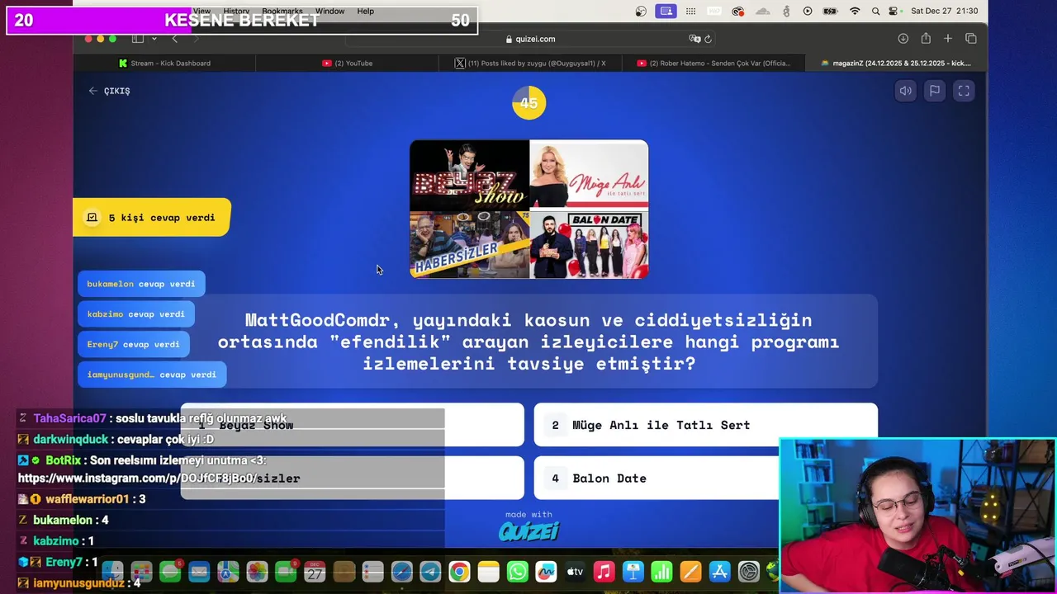Open App Store from the dock

pyautogui.click(x=719, y=572)
